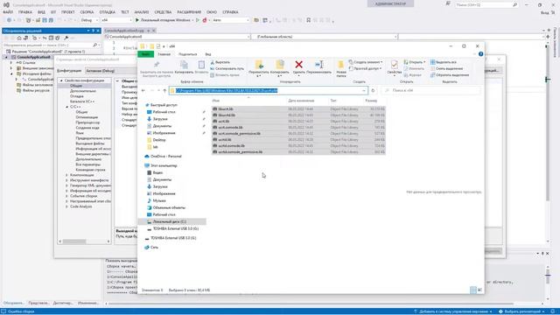Viewport: 560px width, 315px height.
Task: Click the large Copy icon in clipboard group
Action: [184, 65]
